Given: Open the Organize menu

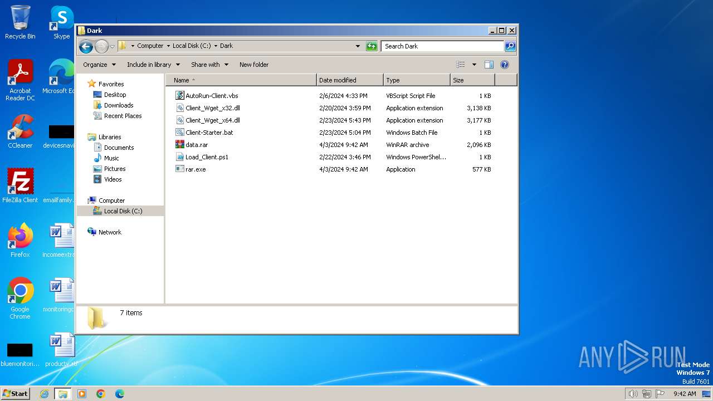Looking at the screenshot, I should (99, 65).
